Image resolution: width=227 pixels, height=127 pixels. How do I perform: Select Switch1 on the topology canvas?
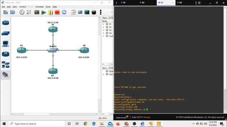click(x=53, y=50)
